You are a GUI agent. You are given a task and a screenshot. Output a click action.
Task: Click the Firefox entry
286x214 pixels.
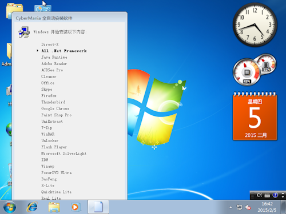tap(49, 96)
